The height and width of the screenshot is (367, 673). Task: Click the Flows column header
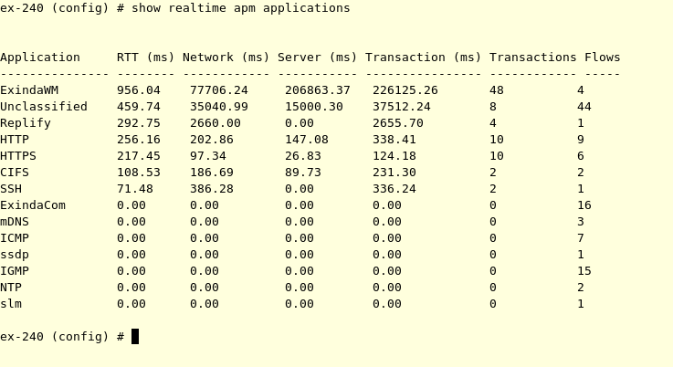pos(602,58)
